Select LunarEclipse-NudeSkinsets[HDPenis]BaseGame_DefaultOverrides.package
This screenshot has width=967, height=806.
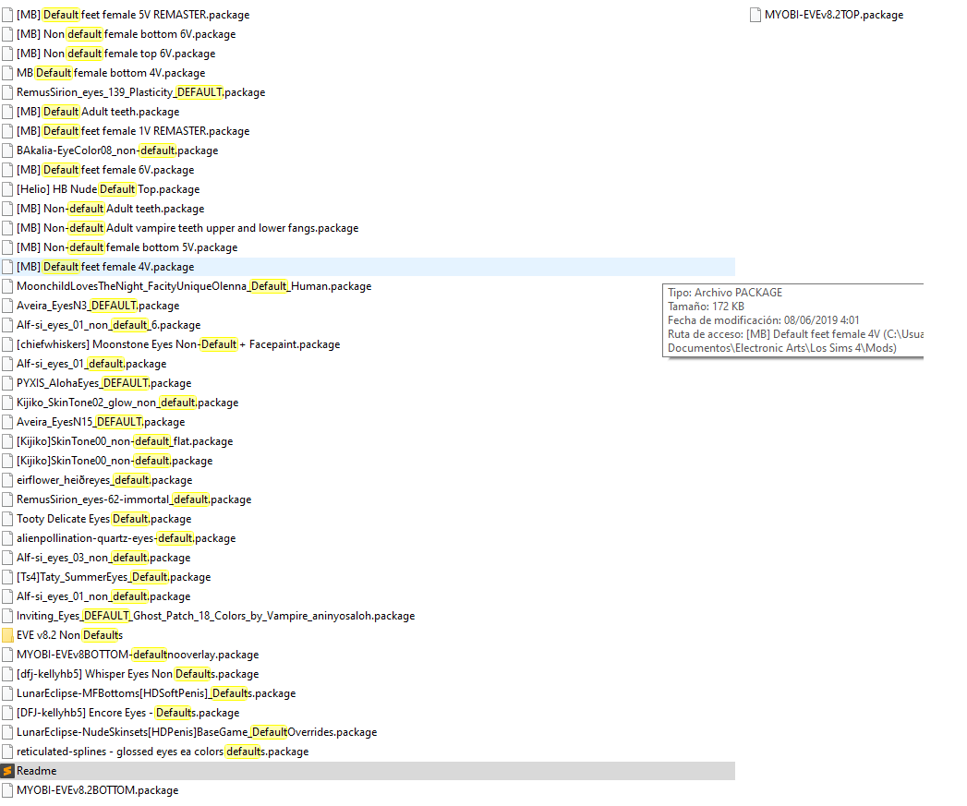tap(197, 732)
